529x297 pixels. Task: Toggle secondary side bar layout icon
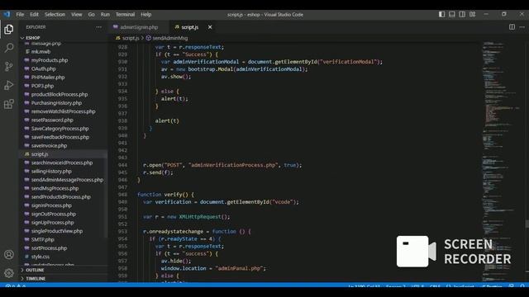pyautogui.click(x=462, y=14)
